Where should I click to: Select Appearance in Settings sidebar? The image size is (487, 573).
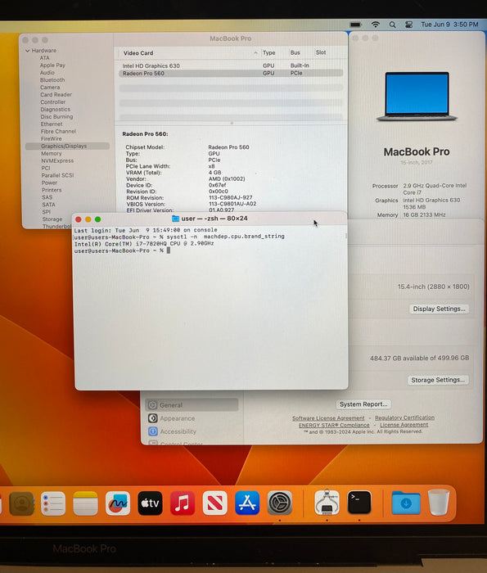click(177, 418)
